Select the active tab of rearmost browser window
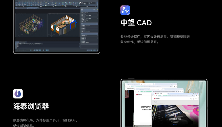This screenshot has width=222, height=127. coord(146,84)
